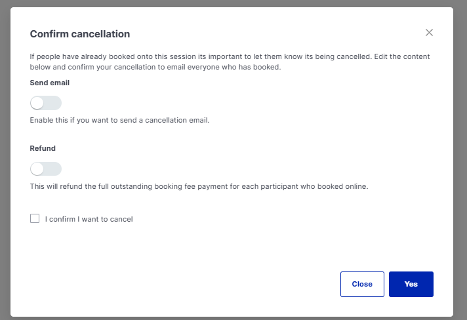467x320 pixels.
Task: Tick the confirm cancel checkbox
Action: (x=35, y=218)
